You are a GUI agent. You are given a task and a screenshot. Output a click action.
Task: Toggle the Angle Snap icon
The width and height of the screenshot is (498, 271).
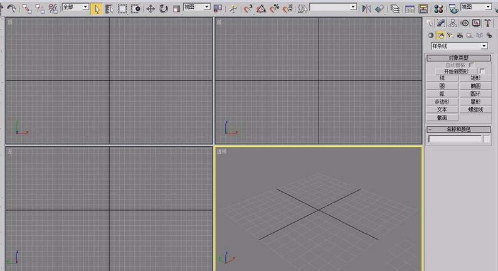pyautogui.click(x=261, y=9)
